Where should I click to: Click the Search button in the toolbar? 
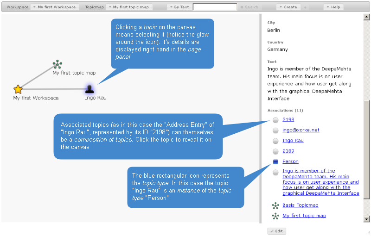tap(249, 7)
